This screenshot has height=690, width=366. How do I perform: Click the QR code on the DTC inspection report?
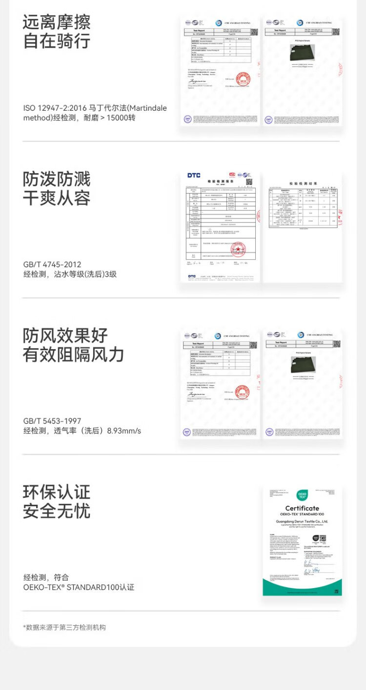249,182
